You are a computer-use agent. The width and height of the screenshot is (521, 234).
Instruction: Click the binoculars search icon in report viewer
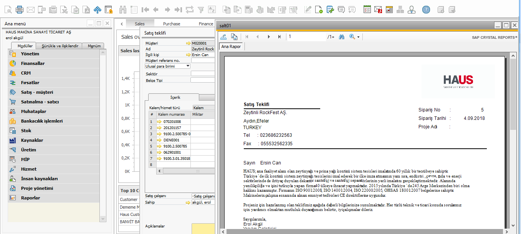tap(341, 37)
